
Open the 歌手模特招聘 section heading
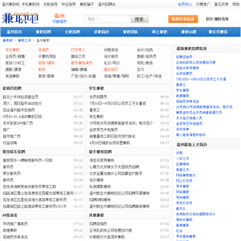click(100, 152)
